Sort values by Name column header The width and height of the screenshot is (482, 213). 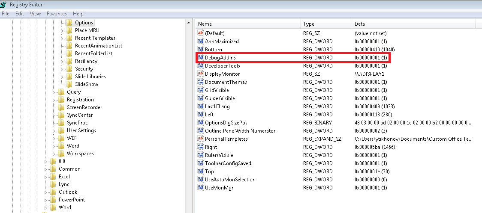pos(205,24)
